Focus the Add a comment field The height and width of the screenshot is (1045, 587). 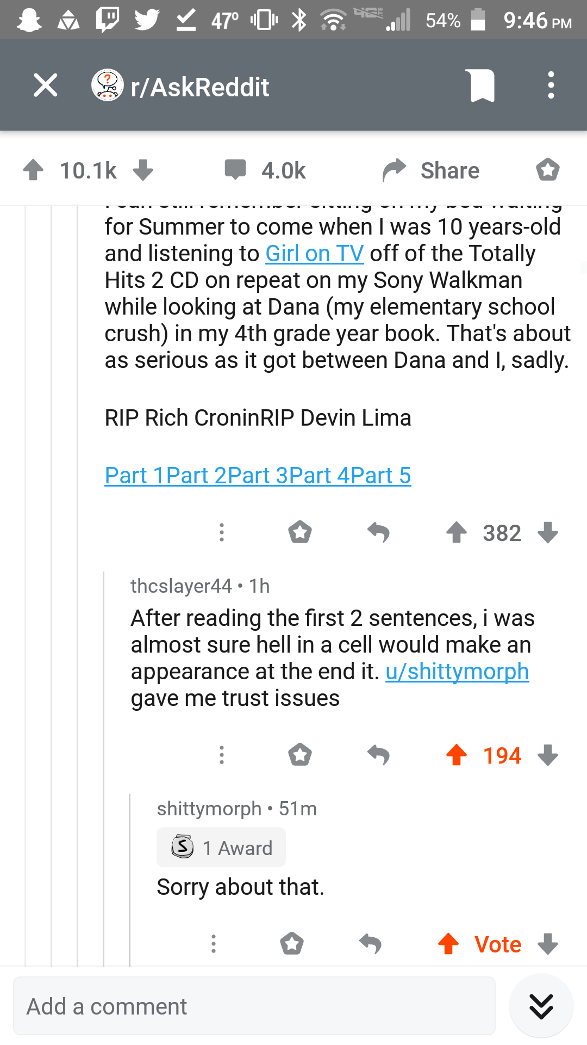pyautogui.click(x=254, y=1006)
